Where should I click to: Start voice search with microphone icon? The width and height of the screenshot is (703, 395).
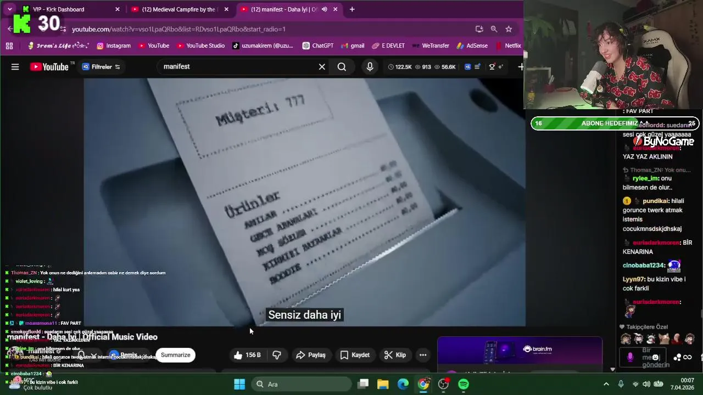pos(370,67)
